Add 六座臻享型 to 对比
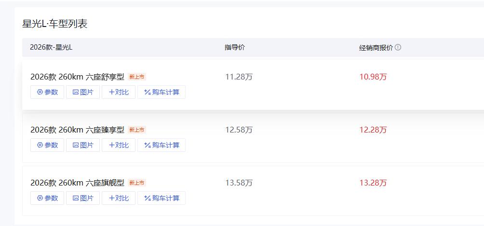484x226 pixels. coord(119,145)
